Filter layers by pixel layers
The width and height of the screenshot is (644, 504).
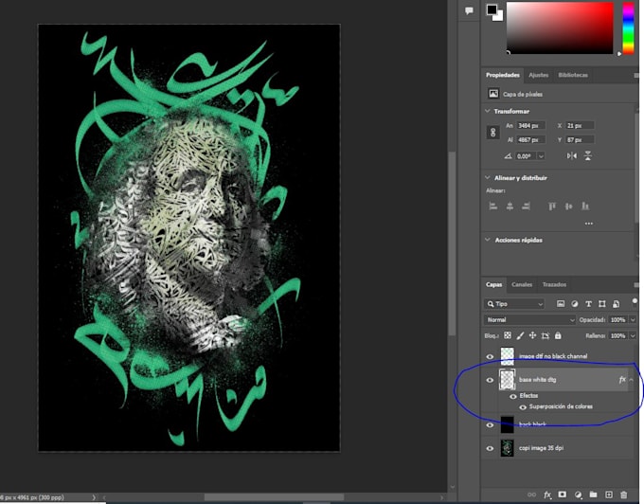point(561,304)
